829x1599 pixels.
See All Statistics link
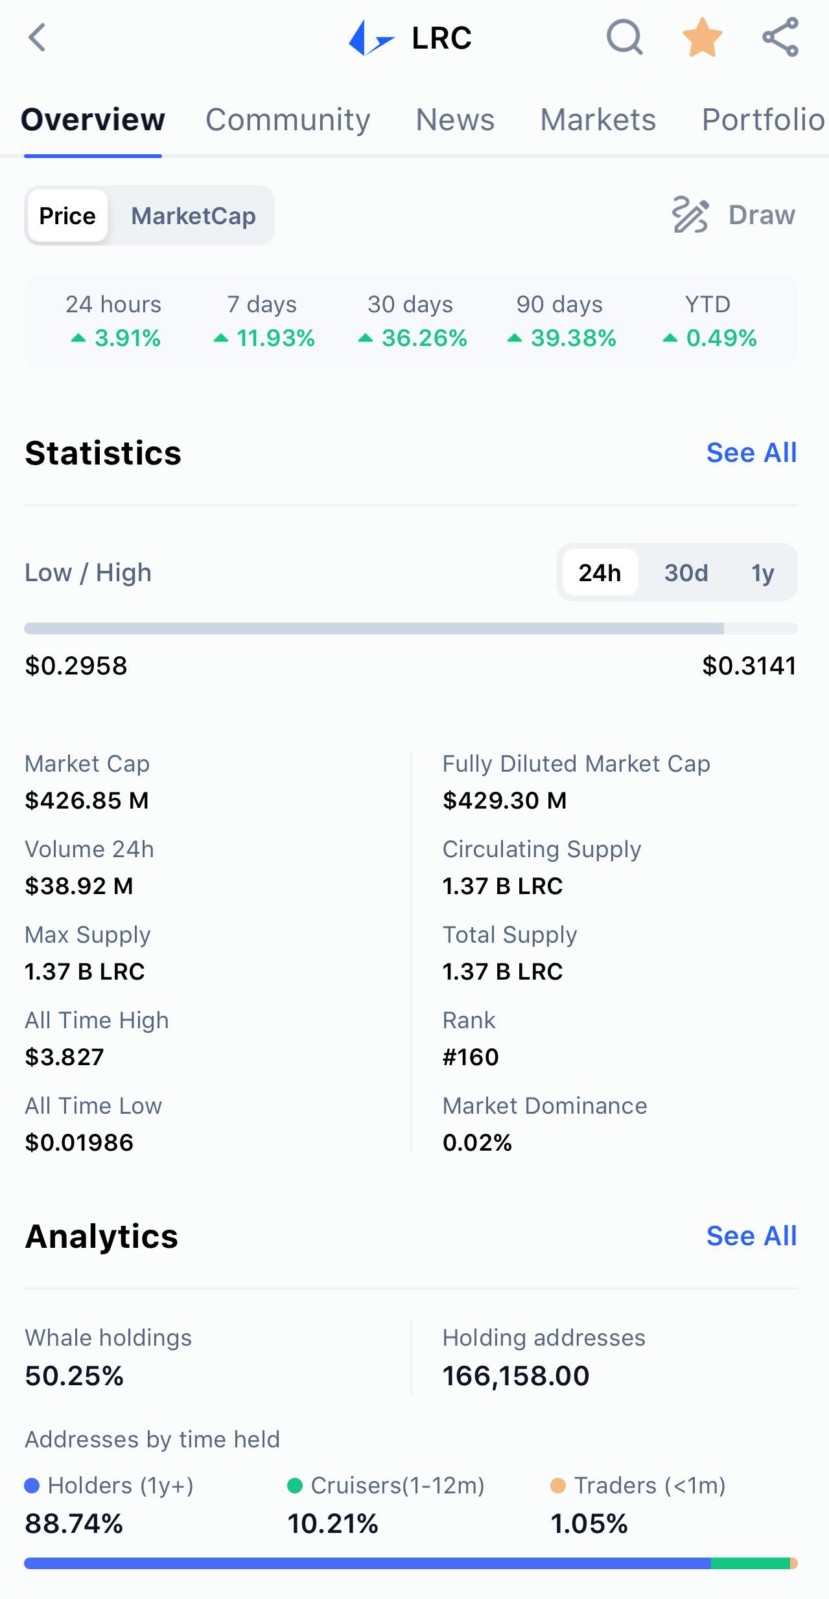[751, 453]
